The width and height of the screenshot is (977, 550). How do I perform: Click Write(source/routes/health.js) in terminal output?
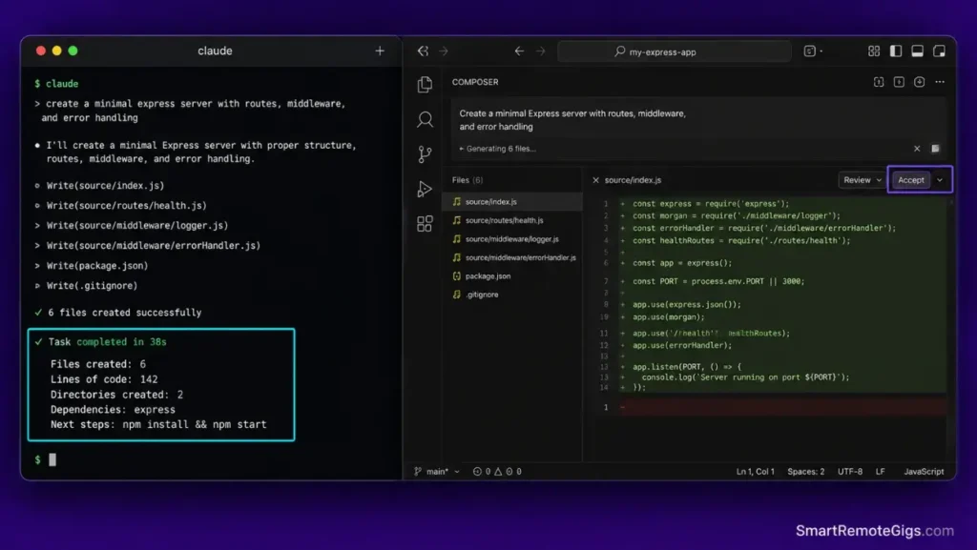tap(127, 205)
